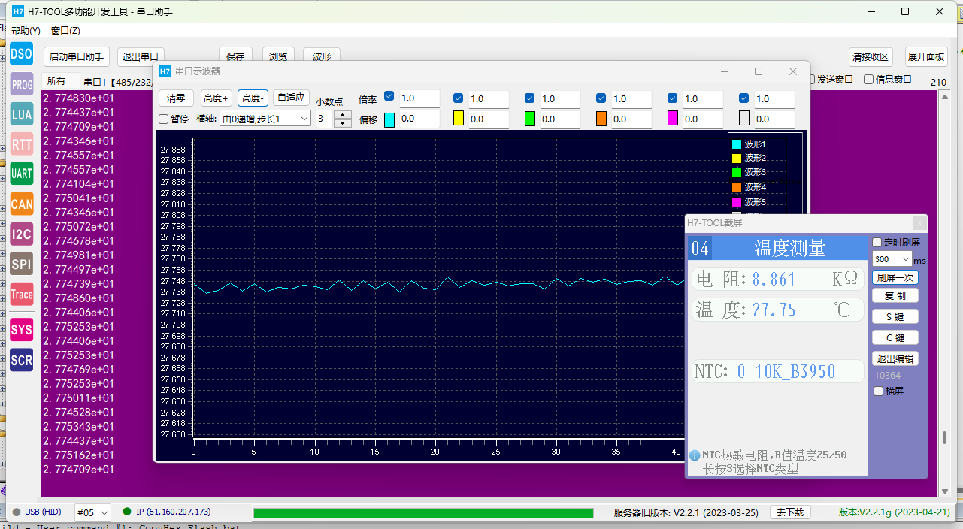This screenshot has height=529, width=963.
Task: Click the info icon beside NTC热敏电阻 text
Action: (695, 455)
